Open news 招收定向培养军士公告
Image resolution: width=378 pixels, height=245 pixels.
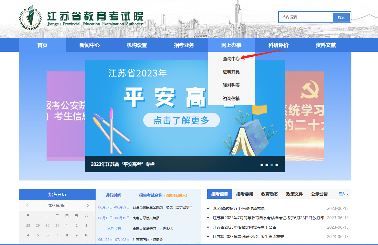point(244,227)
